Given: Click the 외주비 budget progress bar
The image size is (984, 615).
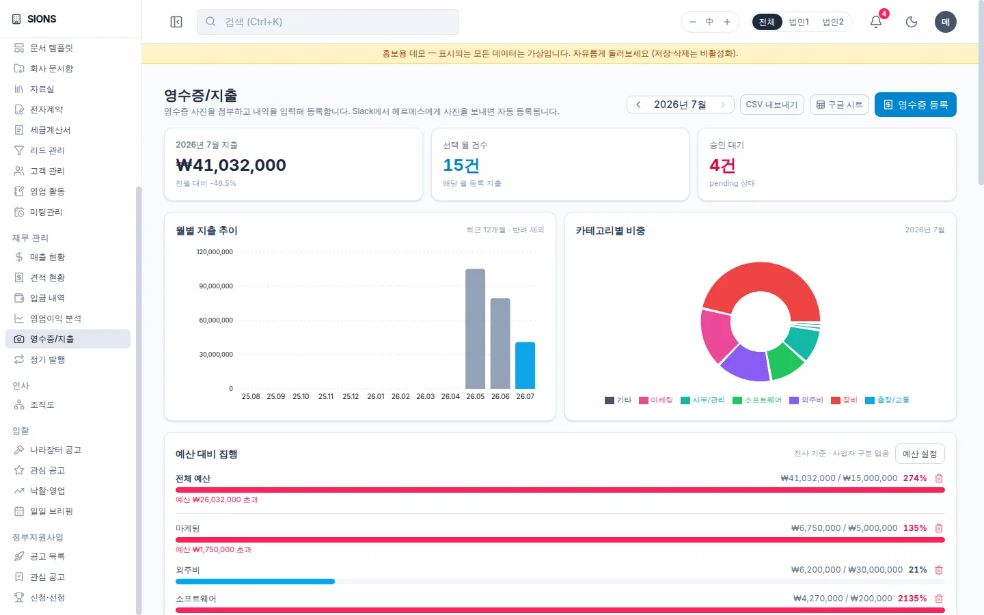Looking at the screenshot, I should (560, 582).
